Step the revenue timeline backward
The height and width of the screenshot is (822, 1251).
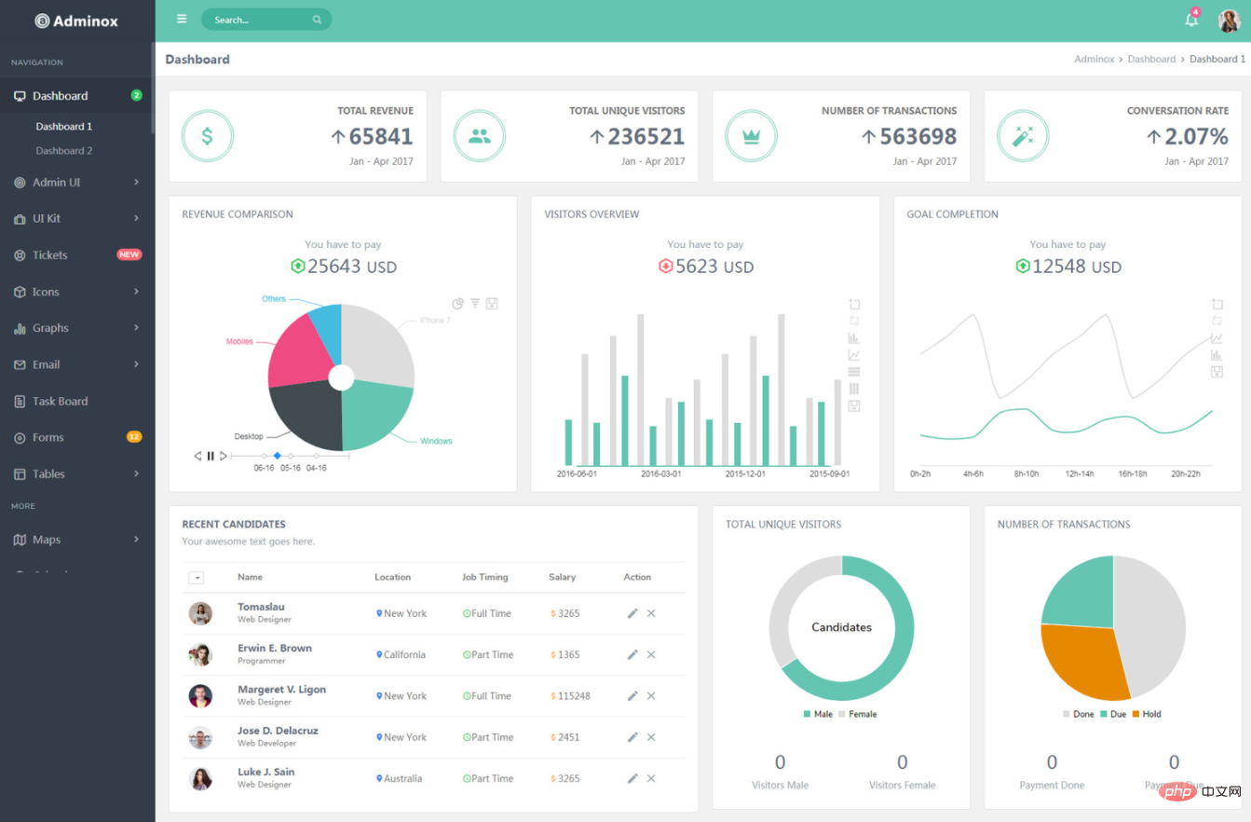click(197, 456)
